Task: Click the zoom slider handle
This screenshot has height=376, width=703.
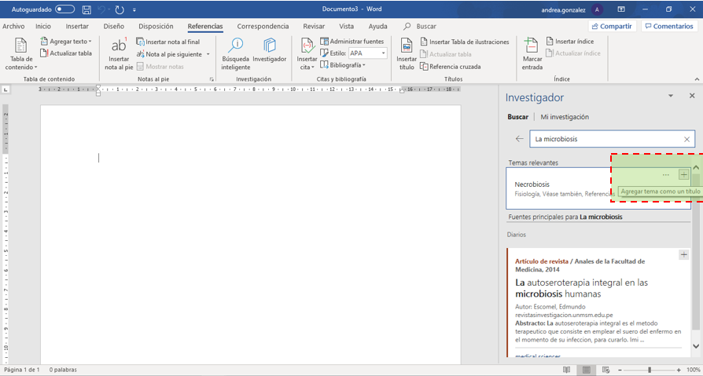Action: coord(650,370)
